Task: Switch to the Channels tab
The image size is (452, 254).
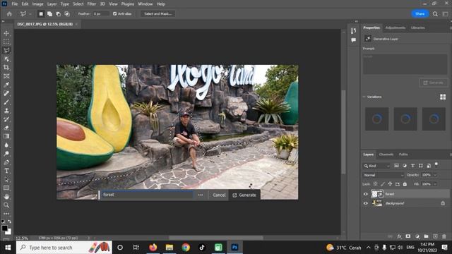Action: 386,155
